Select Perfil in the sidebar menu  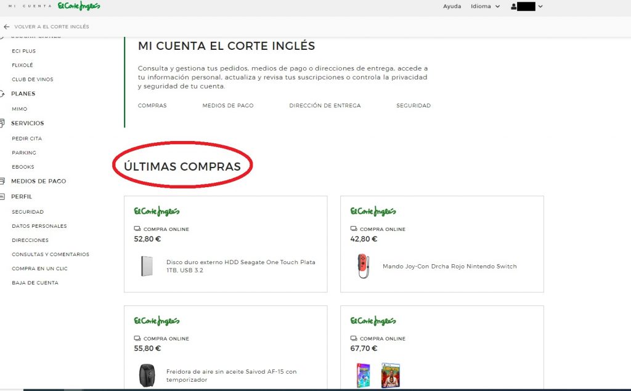(22, 196)
